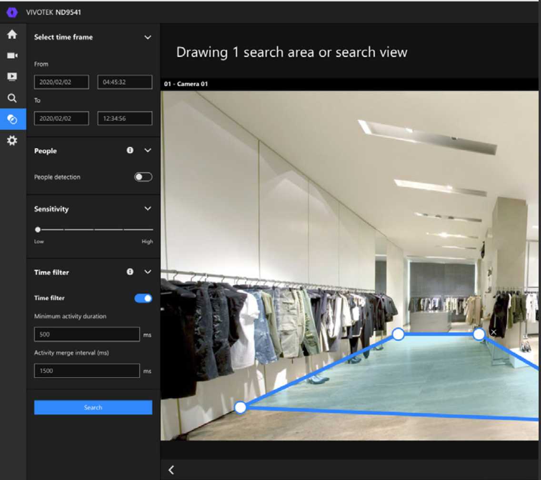Collapse the Time filter section chevron

[x=148, y=272]
